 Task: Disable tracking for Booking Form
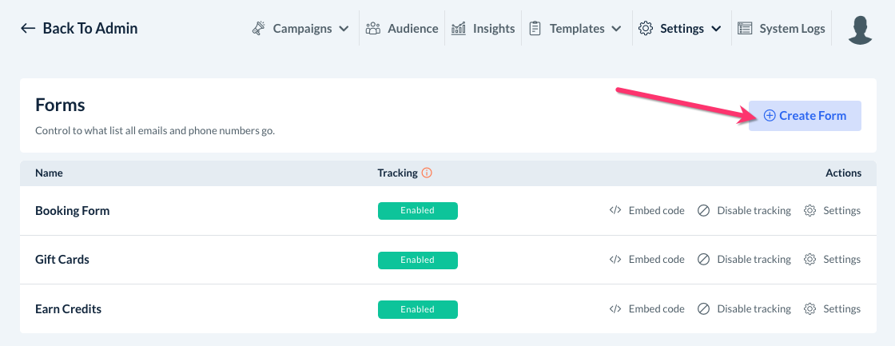[744, 211]
